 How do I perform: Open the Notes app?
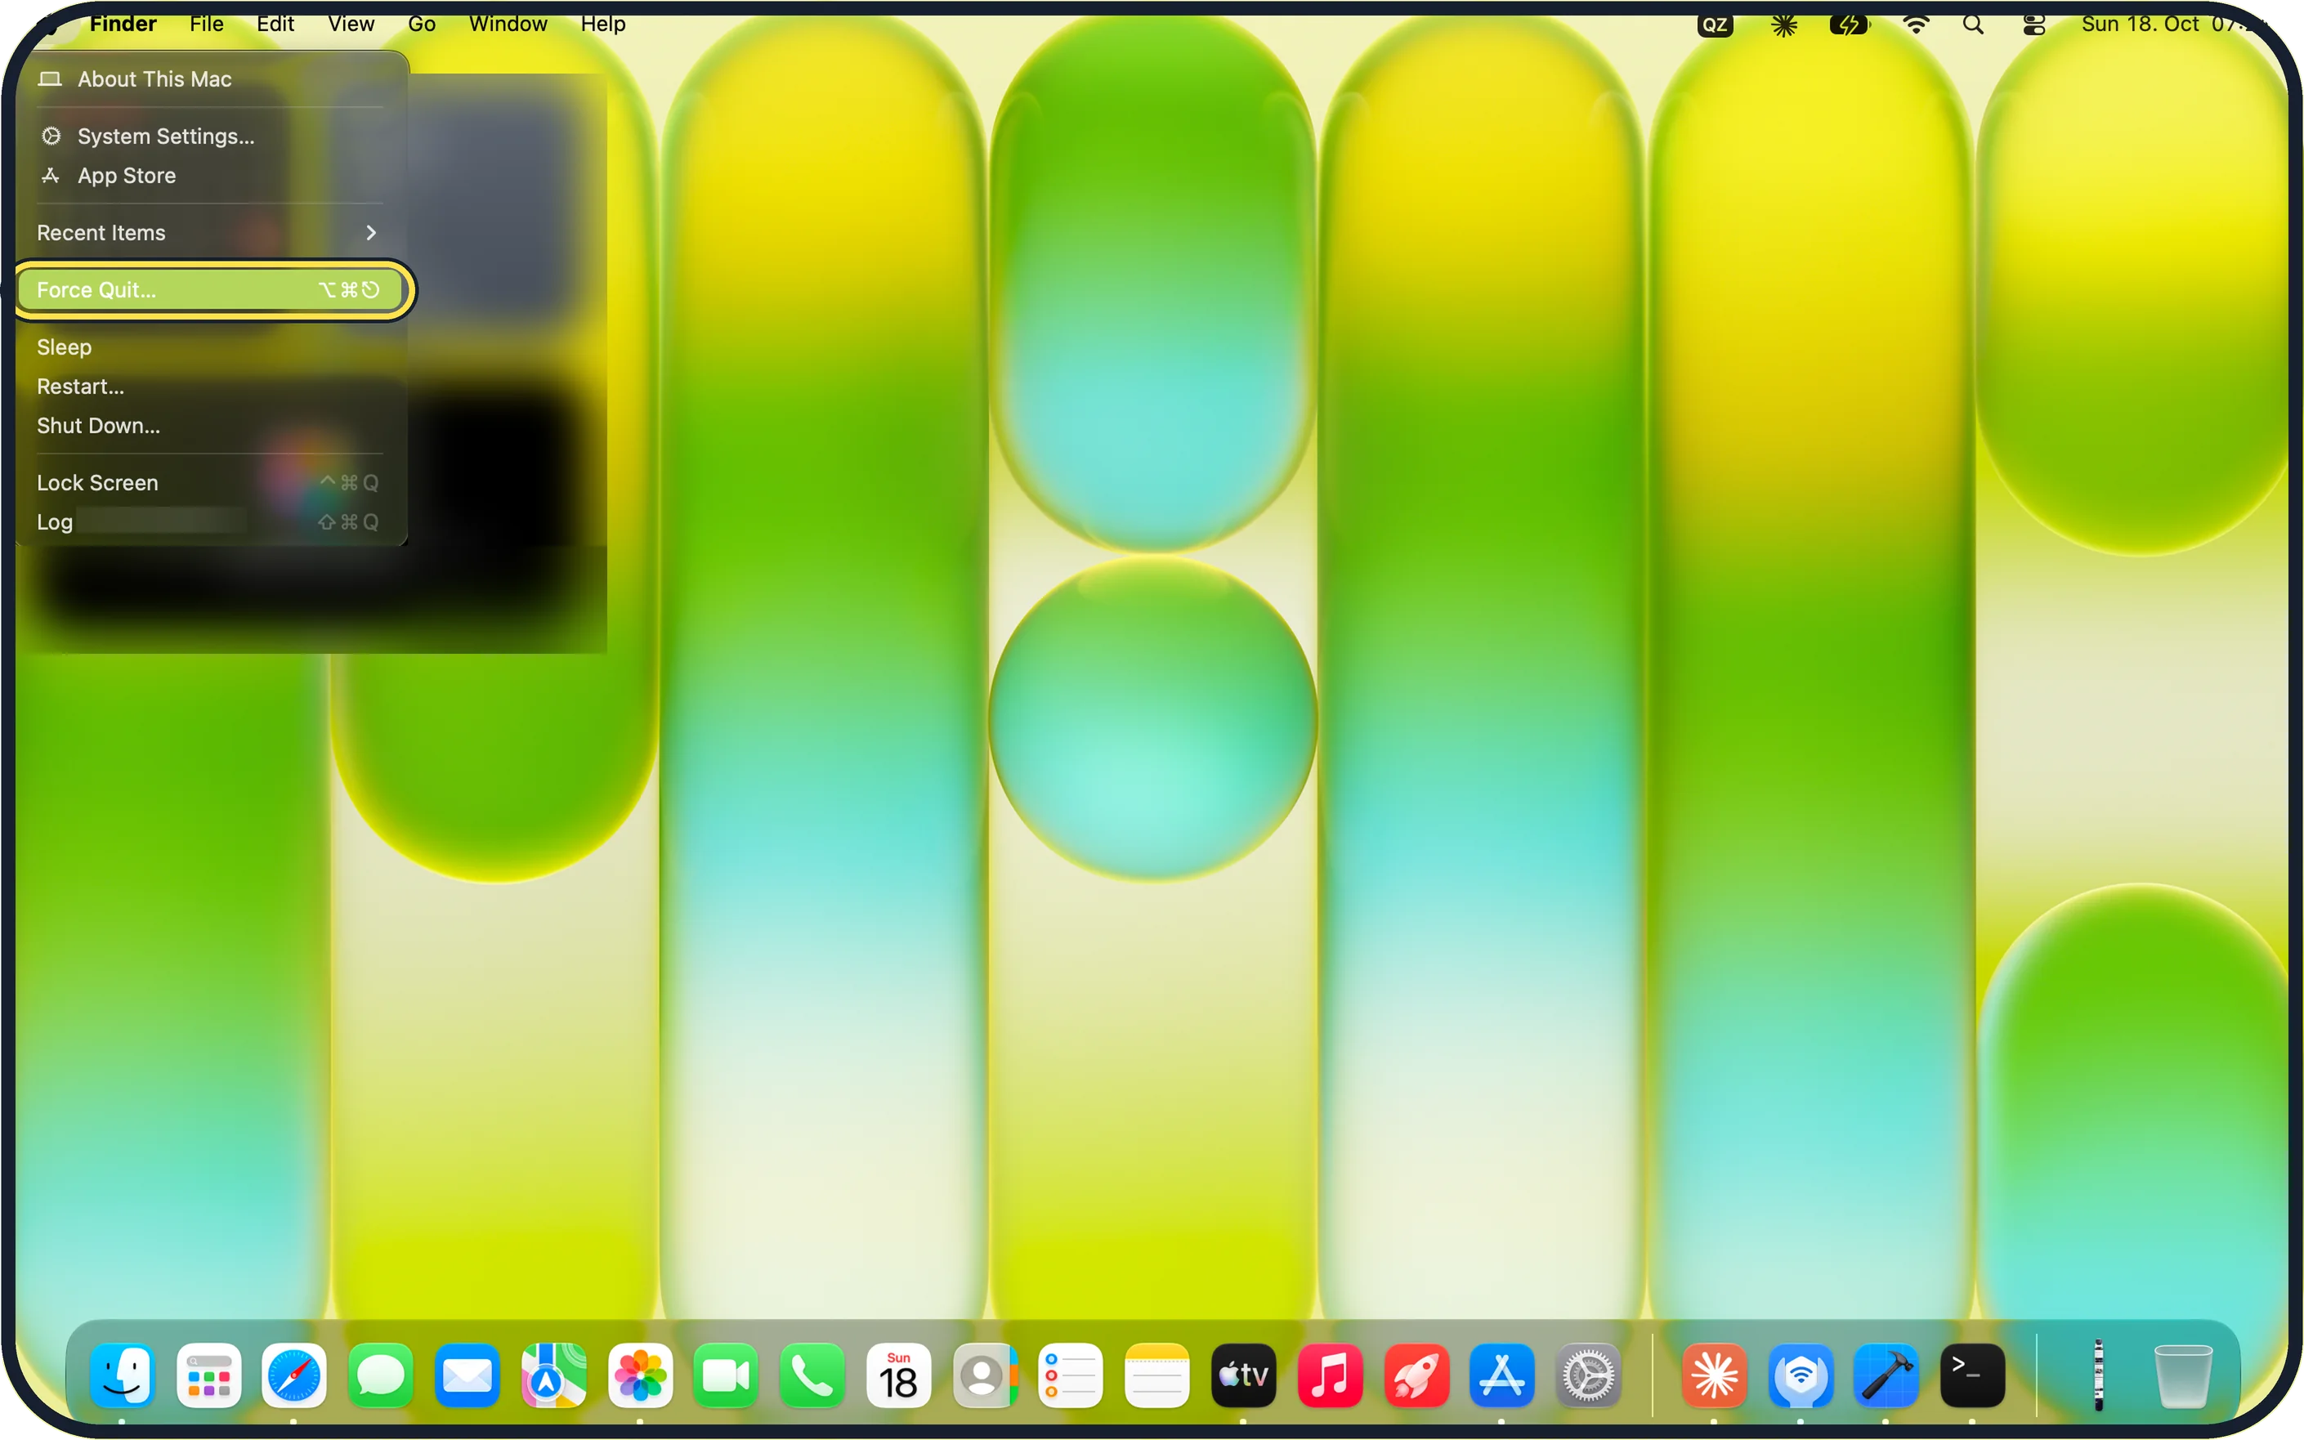(1157, 1375)
